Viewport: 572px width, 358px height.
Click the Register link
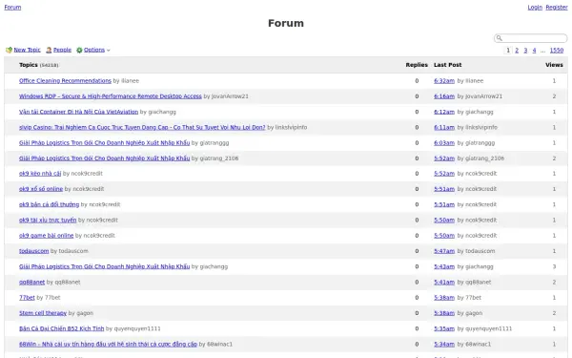557,8
